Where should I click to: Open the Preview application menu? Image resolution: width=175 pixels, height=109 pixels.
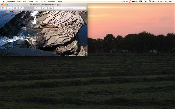11,1
